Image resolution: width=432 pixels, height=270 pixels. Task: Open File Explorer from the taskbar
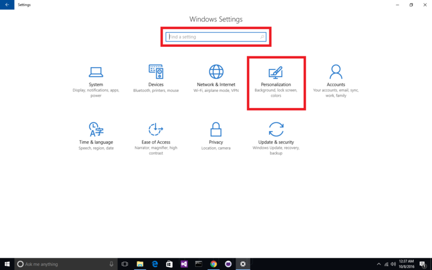point(140,264)
